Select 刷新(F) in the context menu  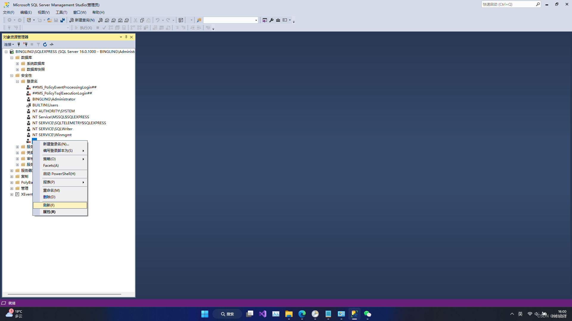coord(49,205)
